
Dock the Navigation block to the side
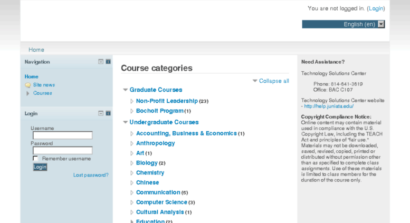pyautogui.click(x=108, y=62)
